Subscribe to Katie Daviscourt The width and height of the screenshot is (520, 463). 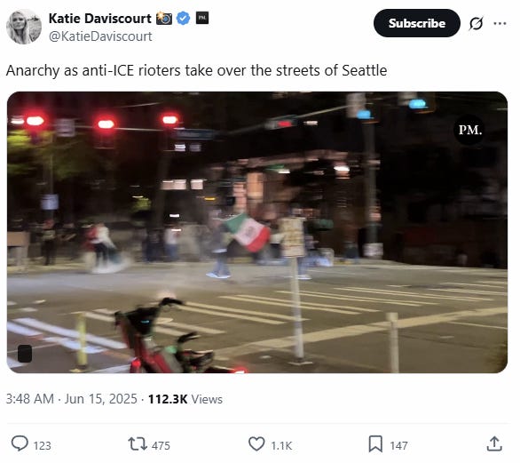pyautogui.click(x=416, y=23)
